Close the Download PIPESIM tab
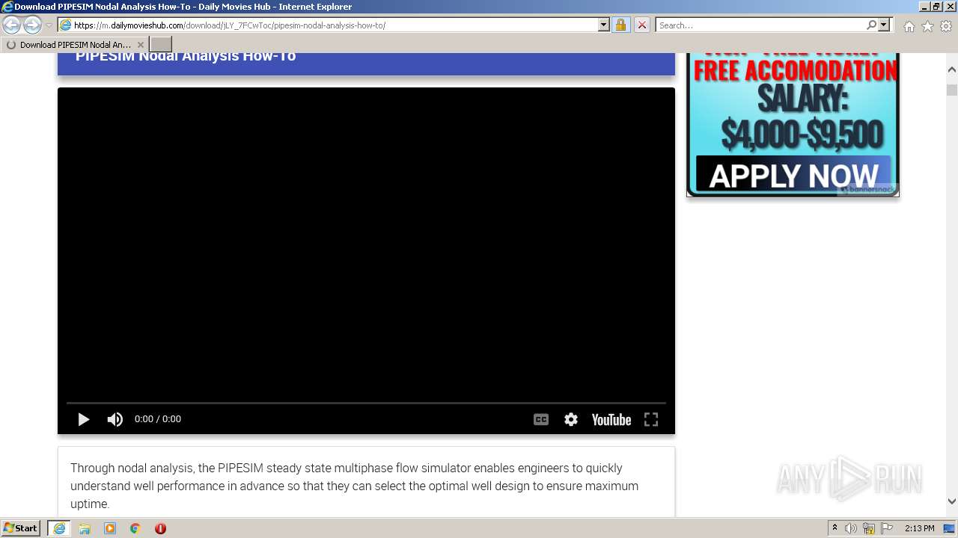The width and height of the screenshot is (958, 538). click(141, 45)
